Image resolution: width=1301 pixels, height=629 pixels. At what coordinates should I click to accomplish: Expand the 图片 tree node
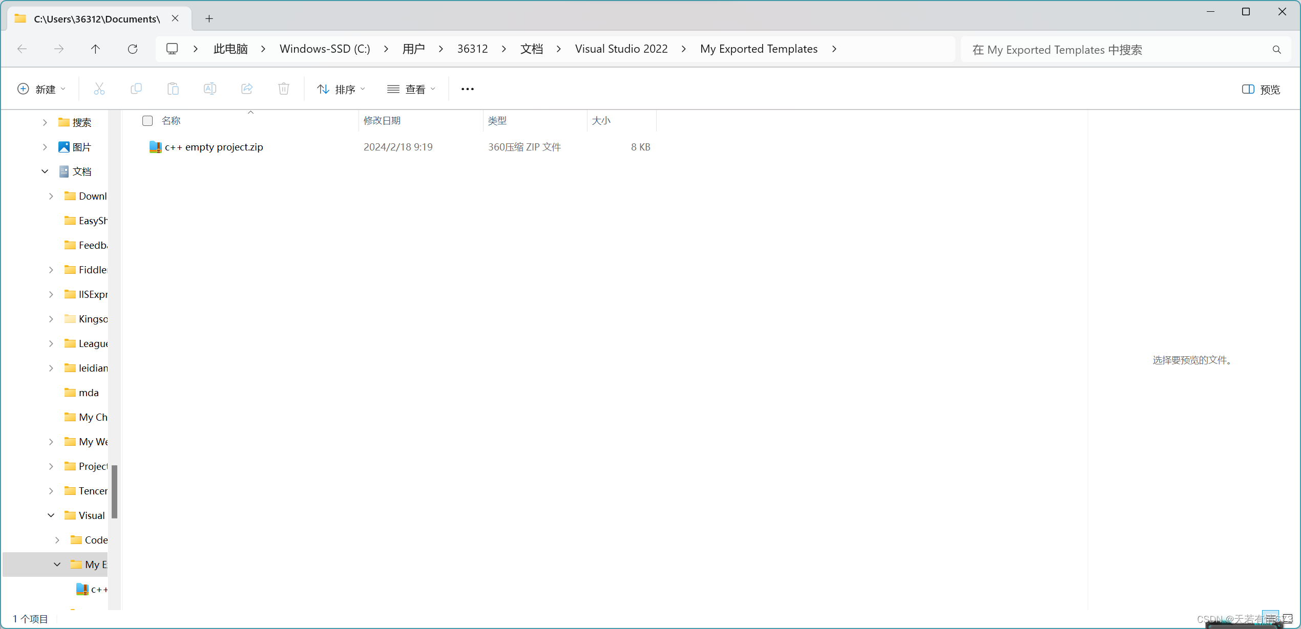click(x=45, y=147)
